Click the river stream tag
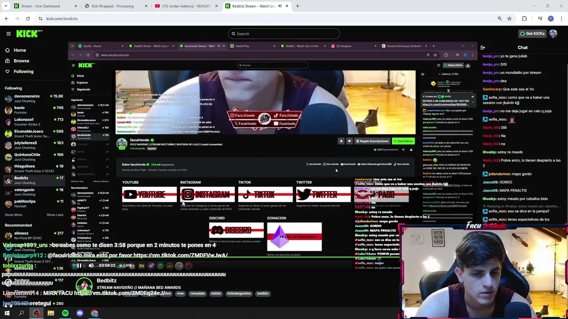Screen dimensions: 568x319 click(180, 293)
